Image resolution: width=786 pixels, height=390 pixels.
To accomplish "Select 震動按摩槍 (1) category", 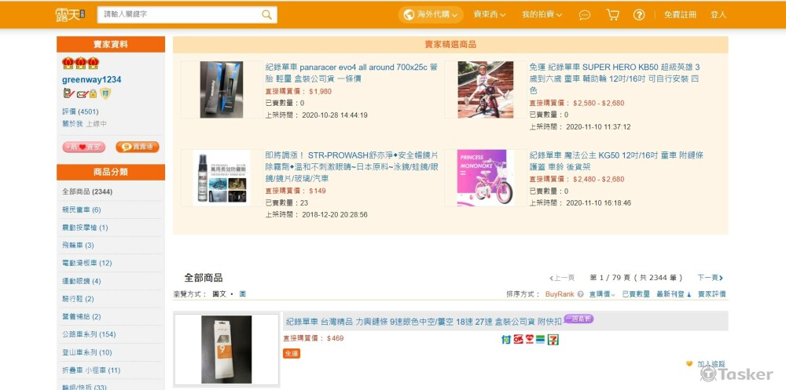I will tap(85, 228).
